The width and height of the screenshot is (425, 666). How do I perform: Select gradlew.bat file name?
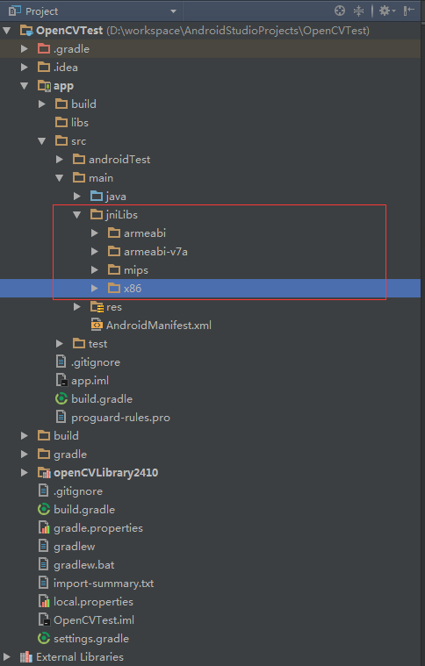(84, 565)
